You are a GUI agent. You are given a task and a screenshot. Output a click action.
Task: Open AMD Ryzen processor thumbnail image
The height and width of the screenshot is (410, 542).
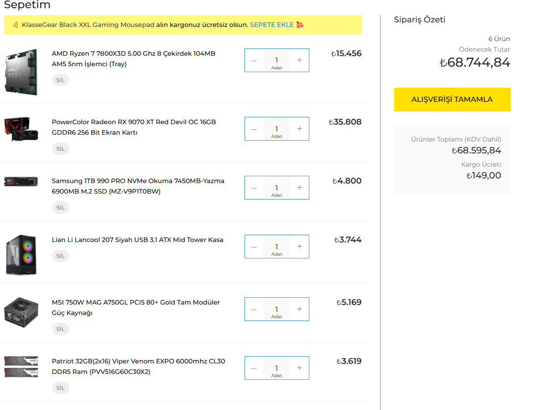tap(21, 72)
